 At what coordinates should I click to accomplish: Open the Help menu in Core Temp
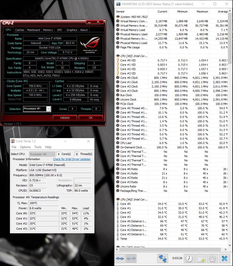coord(48,147)
